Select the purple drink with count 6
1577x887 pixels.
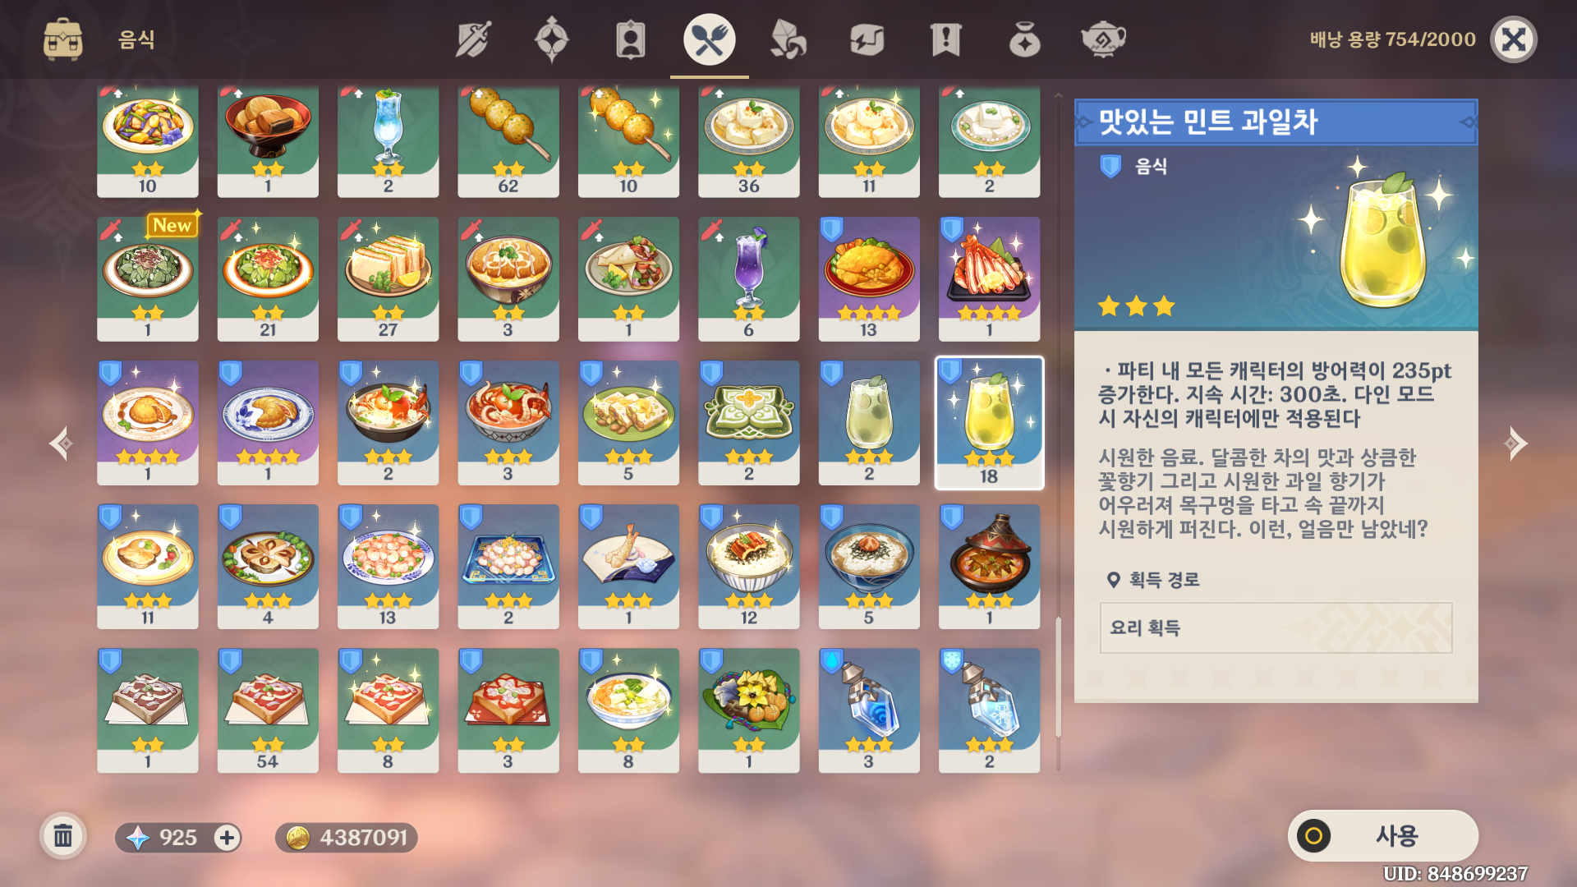pos(749,279)
